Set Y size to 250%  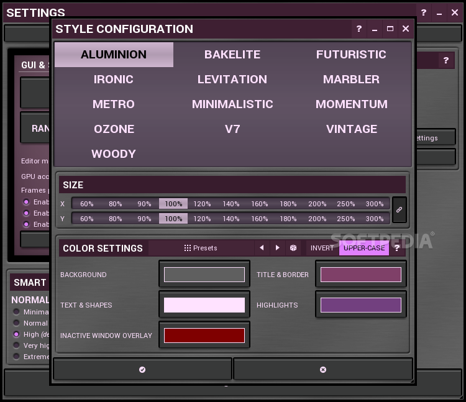click(345, 219)
